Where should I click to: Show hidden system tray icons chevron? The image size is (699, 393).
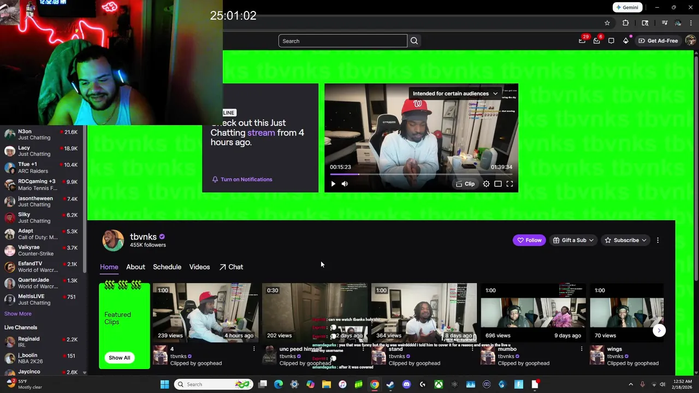click(631, 384)
